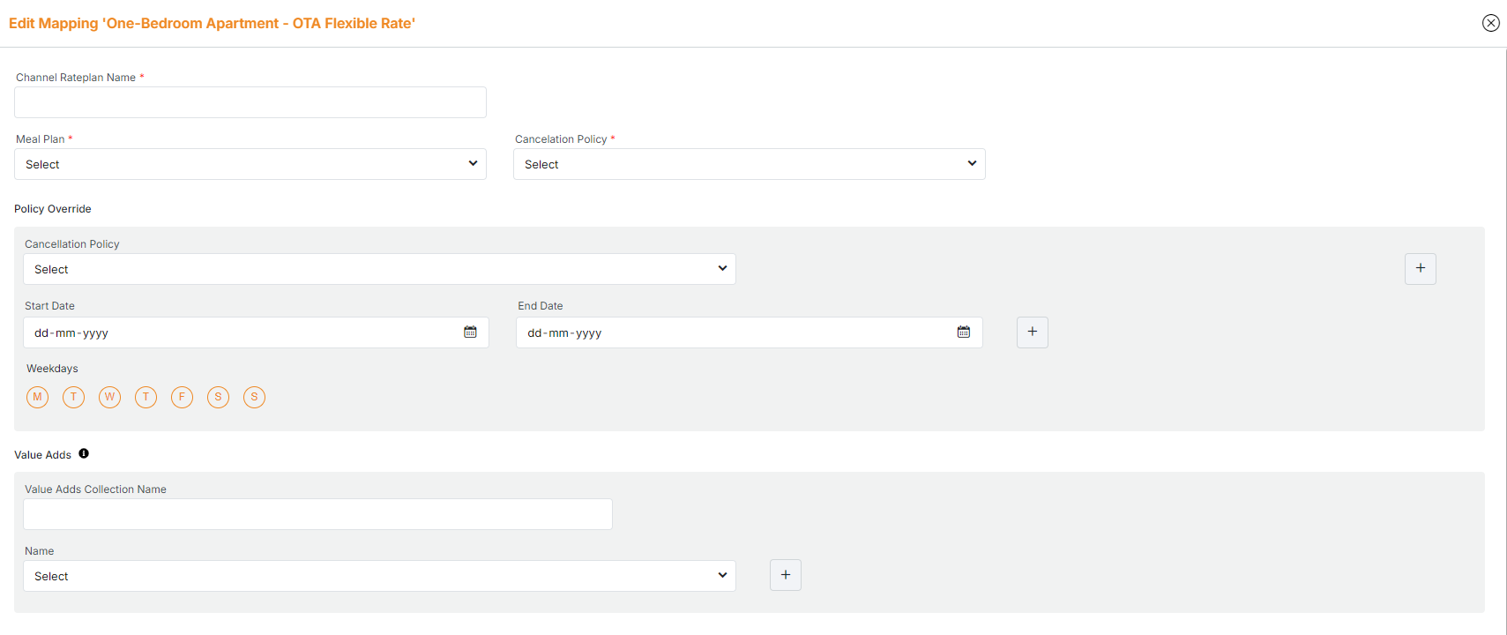Open the Start Date calendar picker
Viewport: 1507px width, 635px height.
coord(470,332)
